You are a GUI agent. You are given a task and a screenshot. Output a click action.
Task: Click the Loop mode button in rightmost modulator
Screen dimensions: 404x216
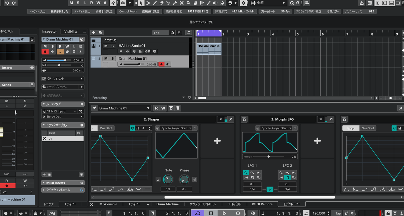[351, 128]
